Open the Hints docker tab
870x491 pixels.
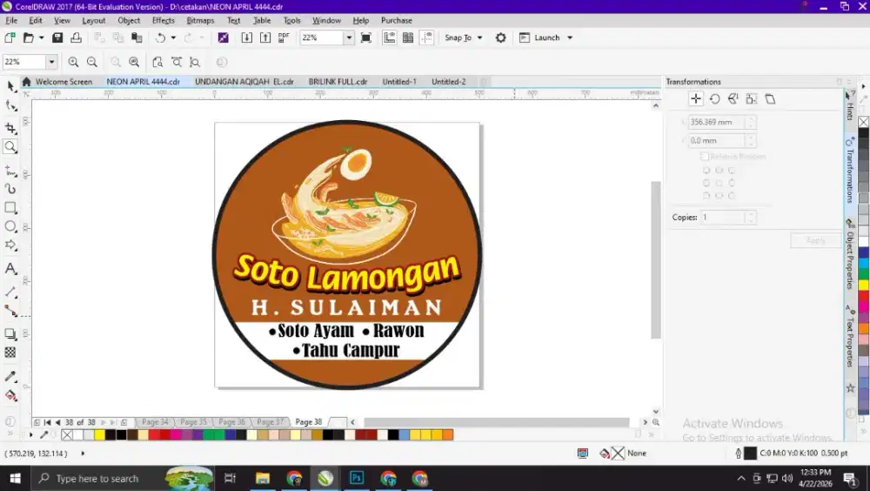(x=849, y=105)
